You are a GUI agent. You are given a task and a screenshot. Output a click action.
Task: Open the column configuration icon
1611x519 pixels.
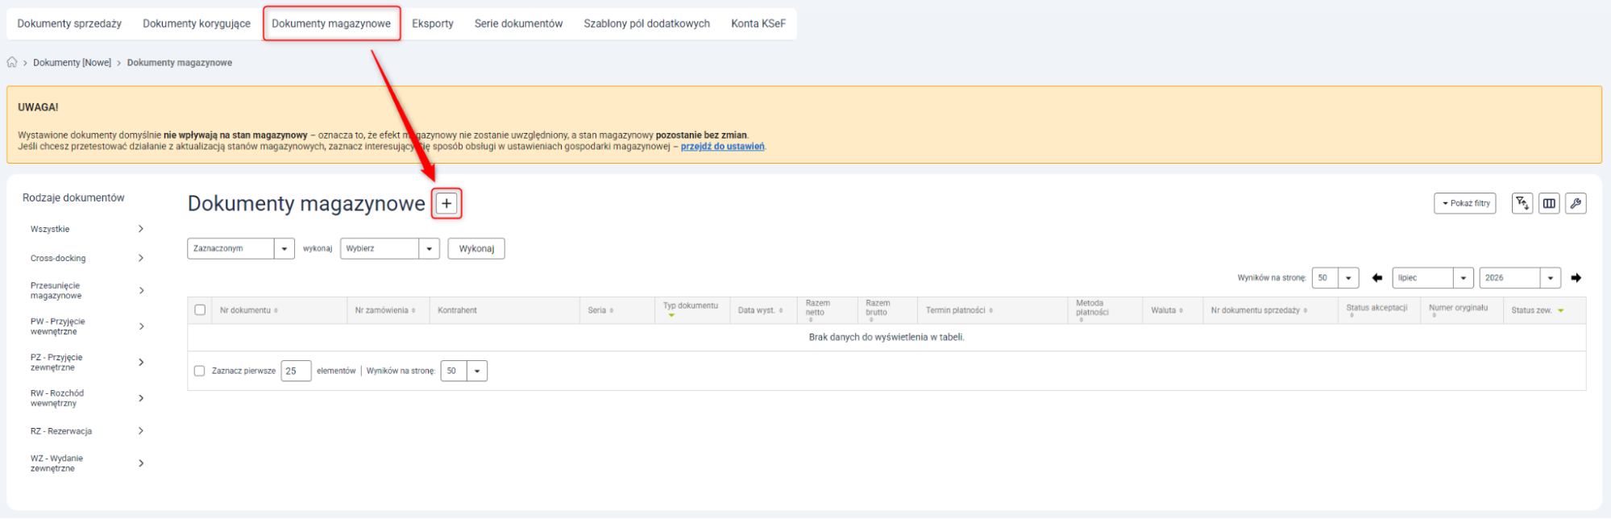[1549, 203]
